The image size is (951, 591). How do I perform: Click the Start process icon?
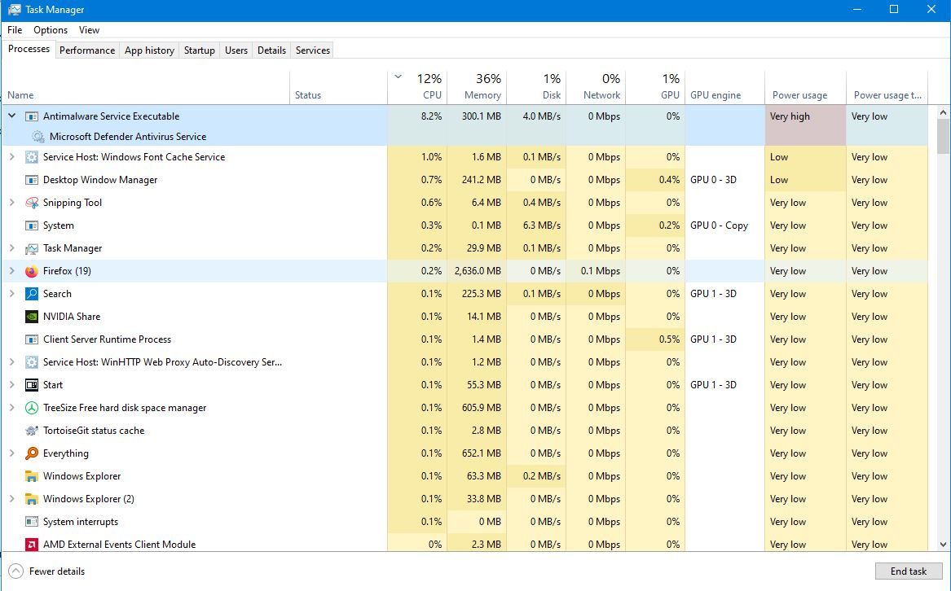[32, 385]
